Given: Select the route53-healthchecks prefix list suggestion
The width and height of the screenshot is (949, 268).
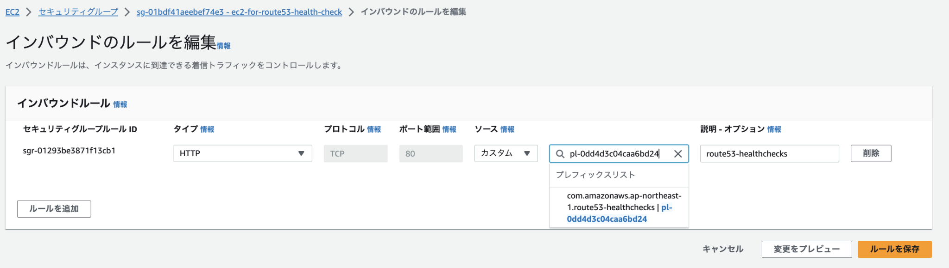Looking at the screenshot, I should click(x=619, y=207).
